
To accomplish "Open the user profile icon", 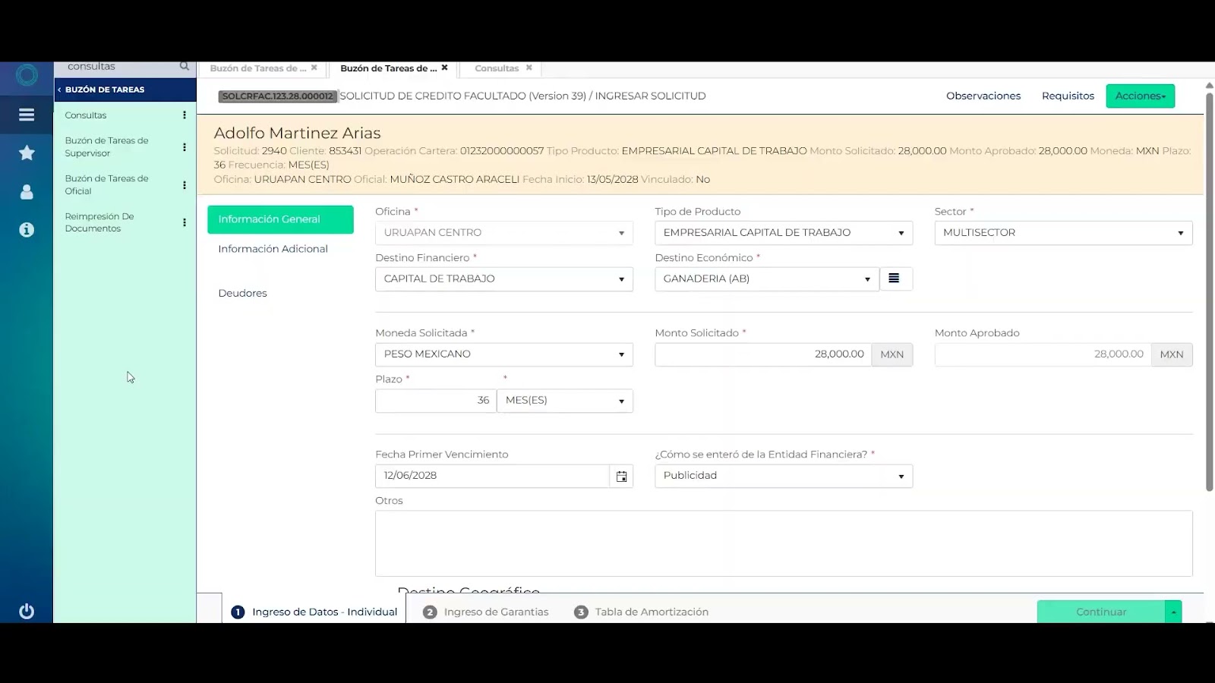I will [x=26, y=191].
